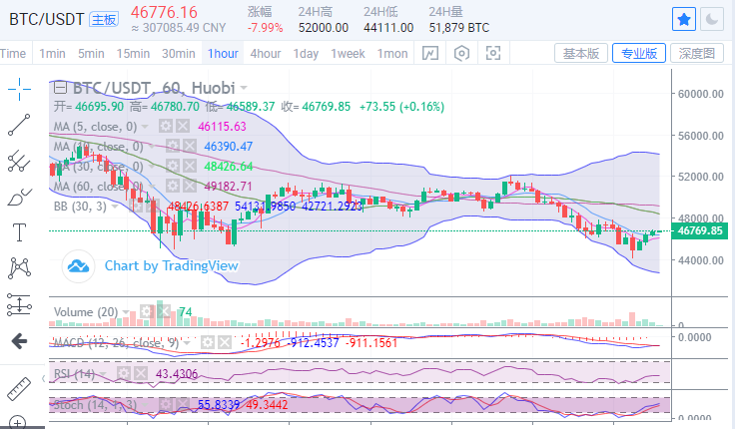
Task: Select the brush drawing tool
Action: pos(19,198)
